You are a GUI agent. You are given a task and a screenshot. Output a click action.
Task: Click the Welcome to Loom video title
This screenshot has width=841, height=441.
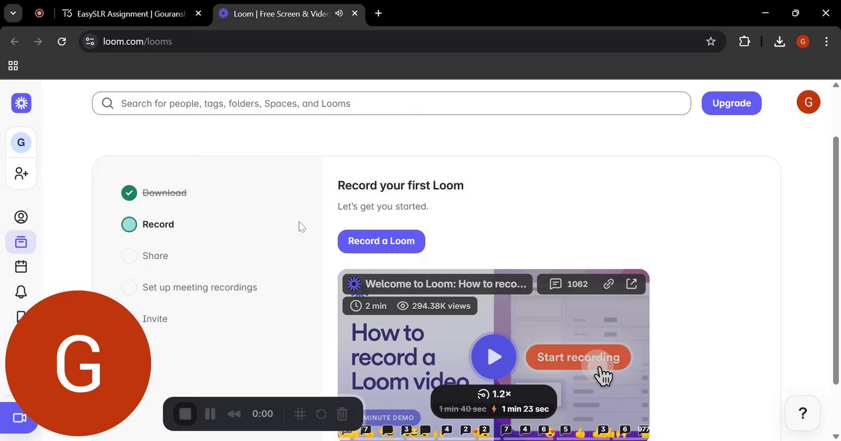coord(446,284)
